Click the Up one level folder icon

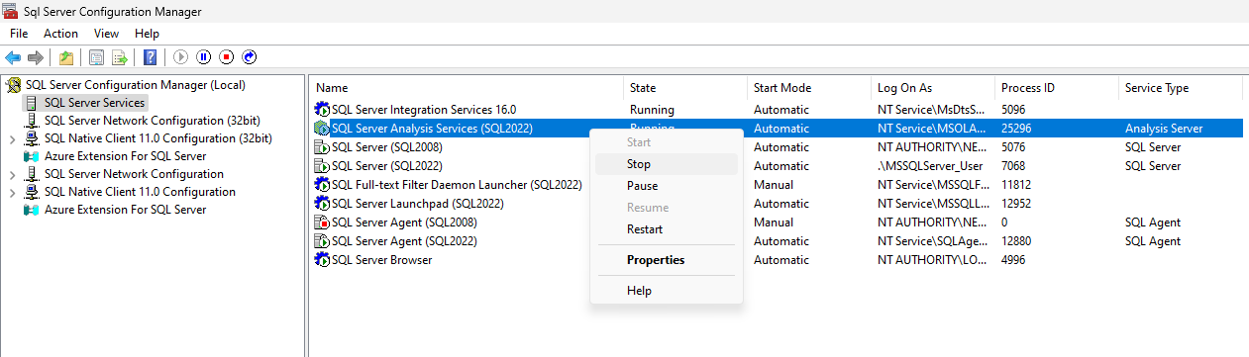click(x=65, y=57)
